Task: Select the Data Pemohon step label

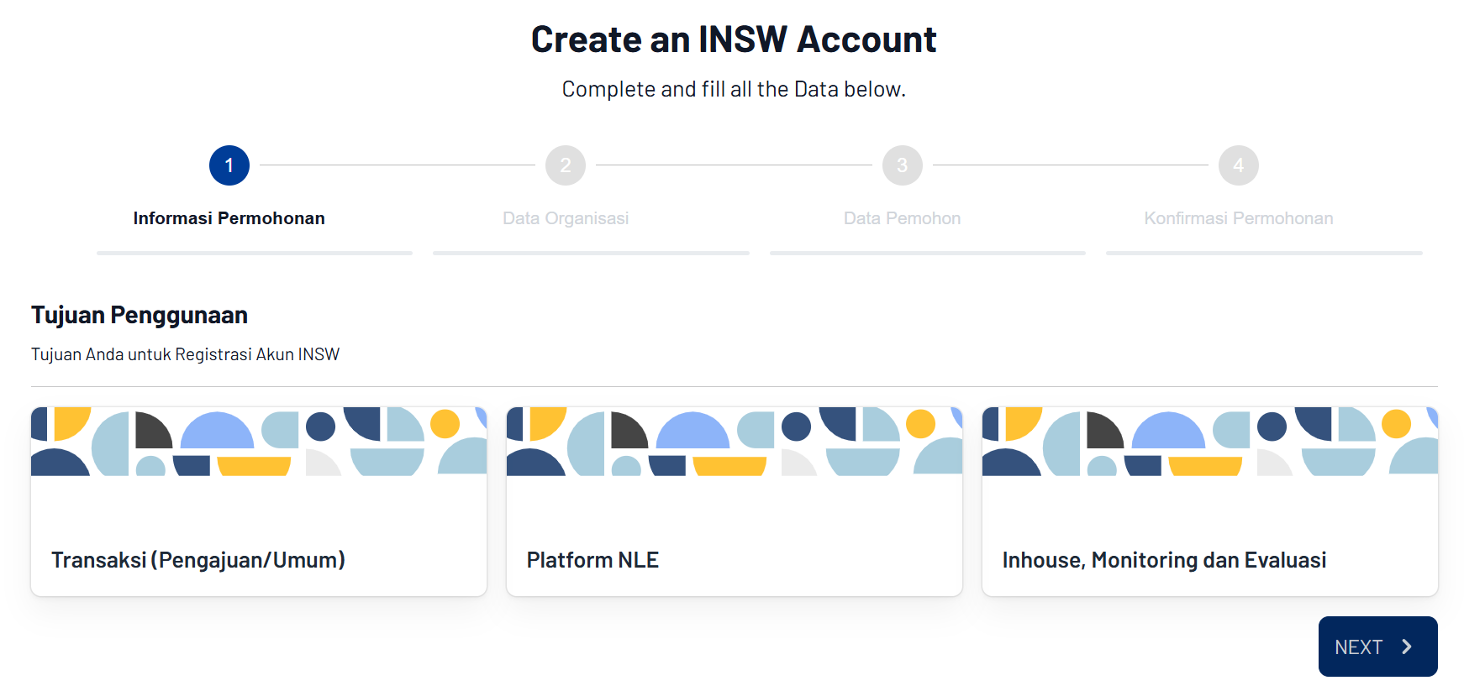Action: pyautogui.click(x=902, y=218)
